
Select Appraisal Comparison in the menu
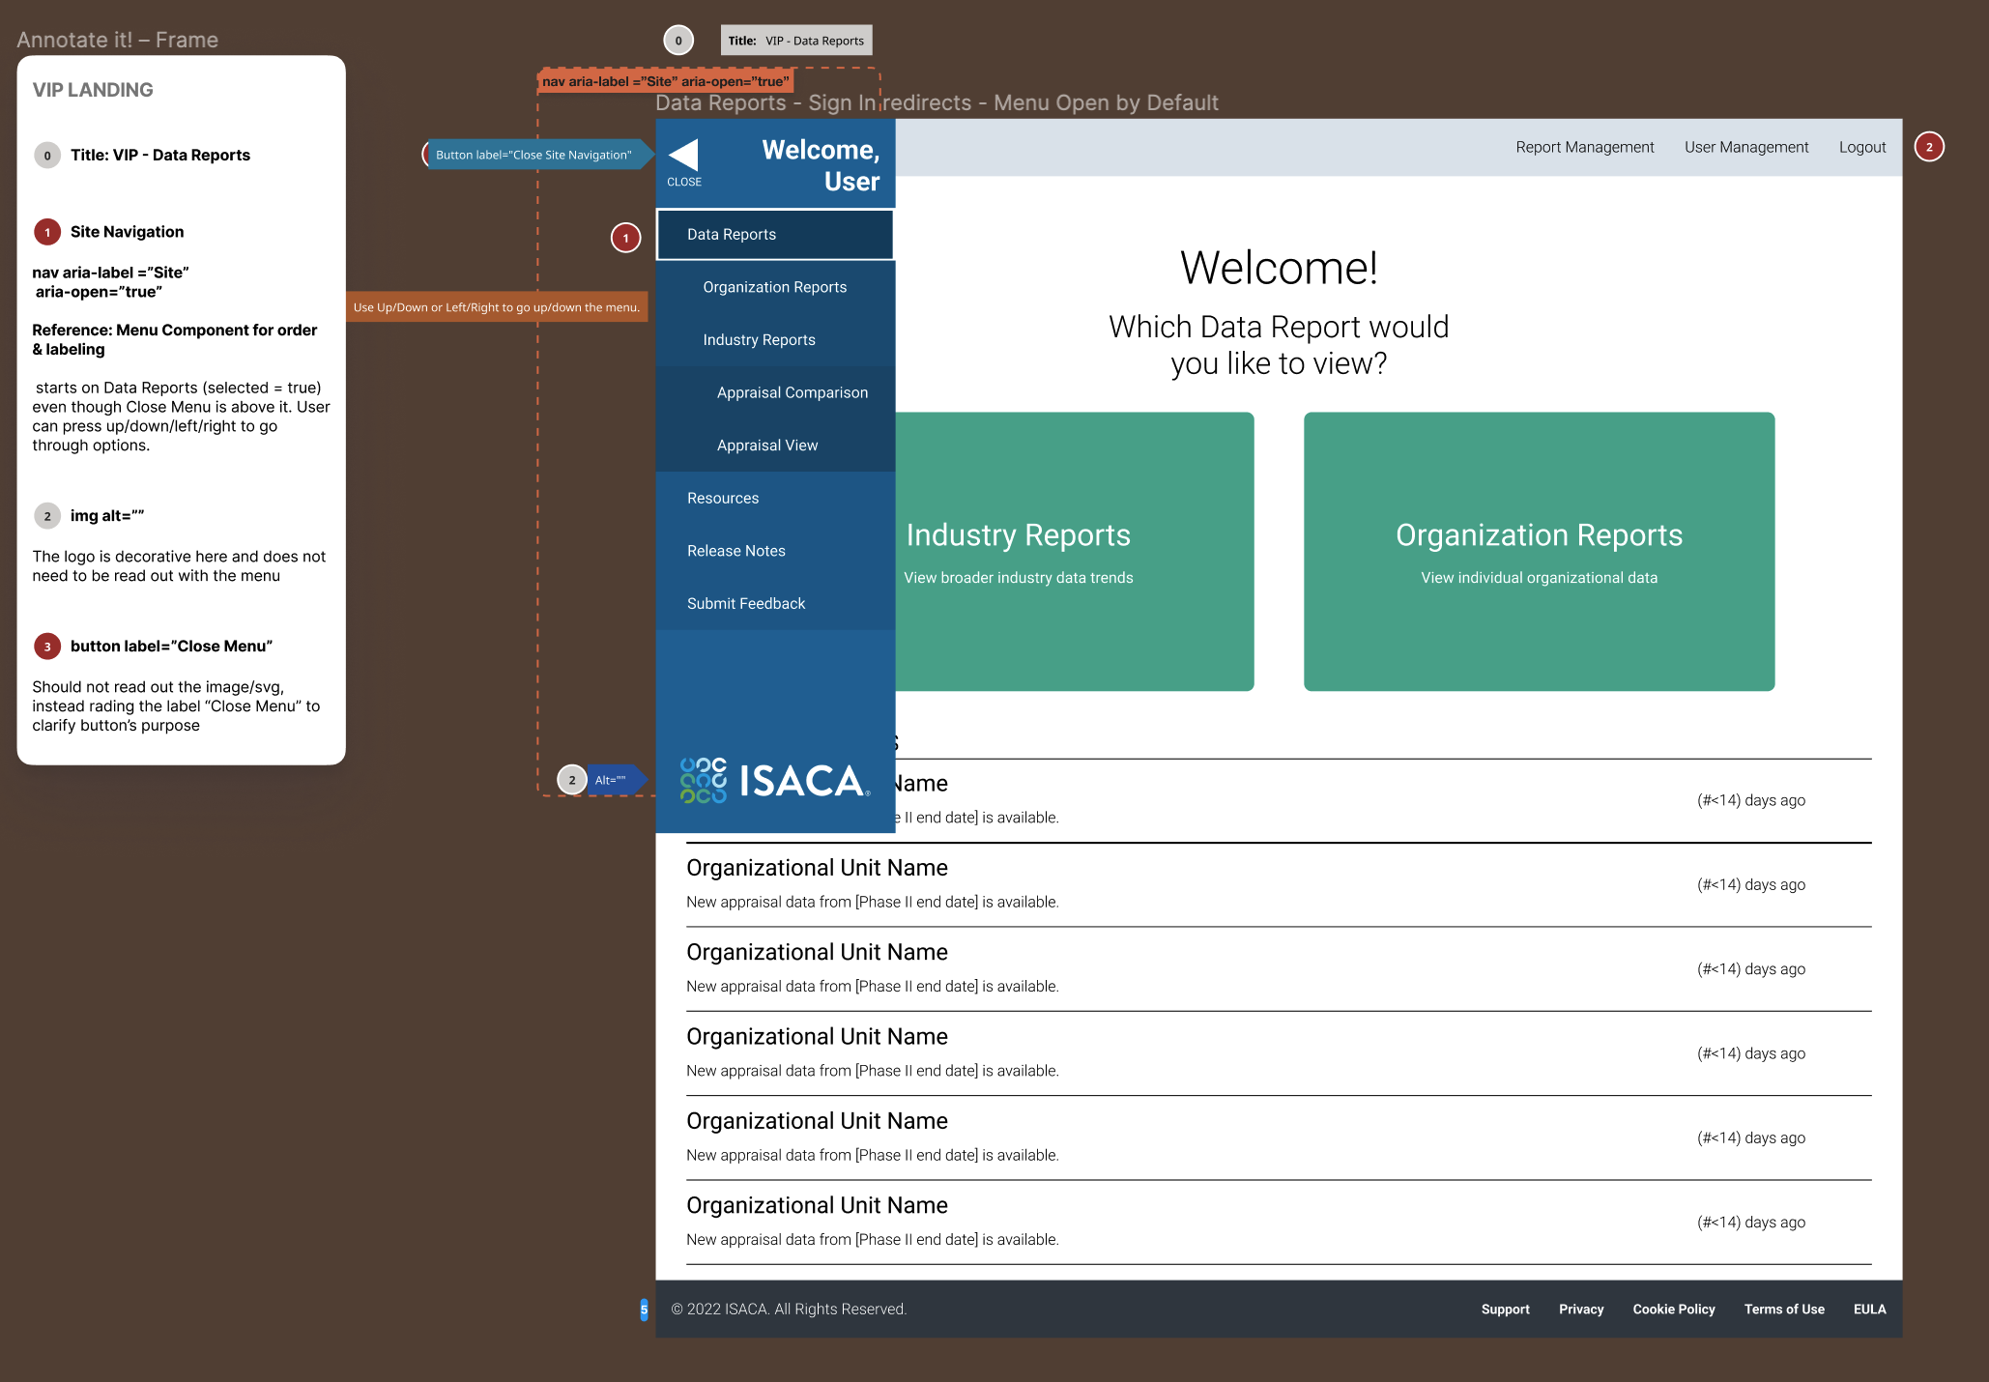pos(792,392)
